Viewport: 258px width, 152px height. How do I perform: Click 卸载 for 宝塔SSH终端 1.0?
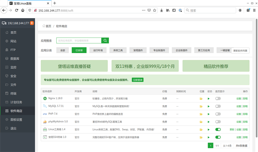point(245,137)
